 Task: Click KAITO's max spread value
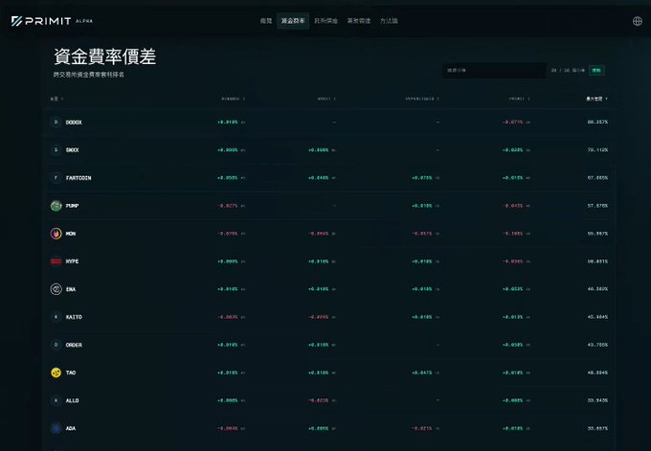pos(597,317)
